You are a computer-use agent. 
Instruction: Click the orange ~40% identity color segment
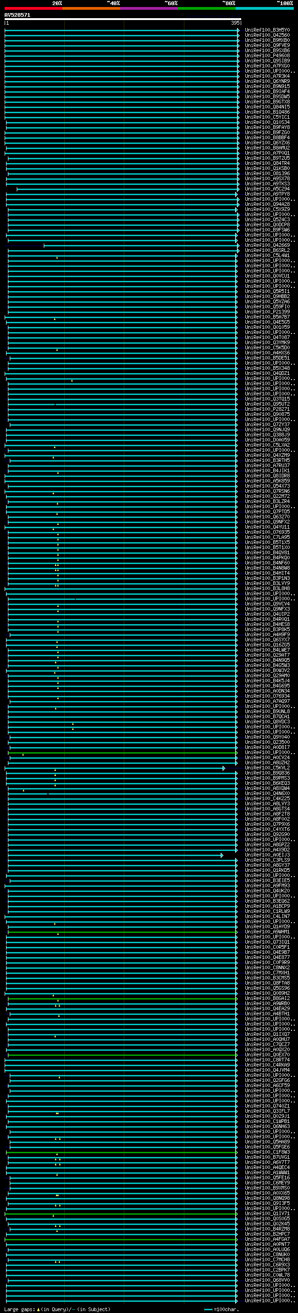point(91,8)
